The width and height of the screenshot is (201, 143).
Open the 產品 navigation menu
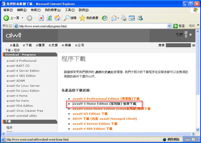click(x=15, y=45)
